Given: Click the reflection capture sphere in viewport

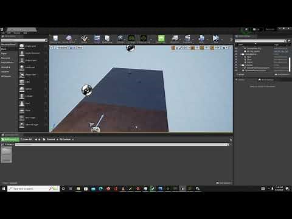Looking at the screenshot, I should click(x=87, y=90).
